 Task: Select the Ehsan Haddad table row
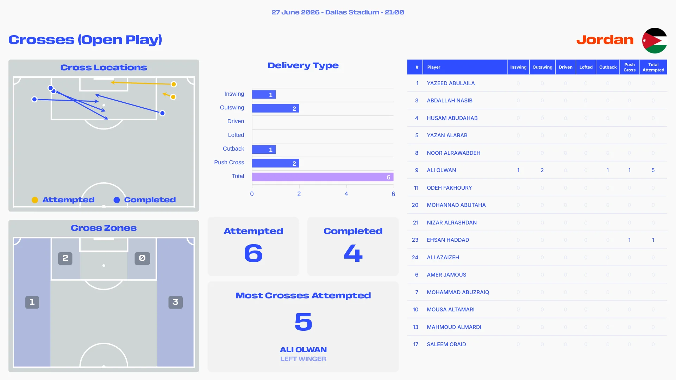537,240
